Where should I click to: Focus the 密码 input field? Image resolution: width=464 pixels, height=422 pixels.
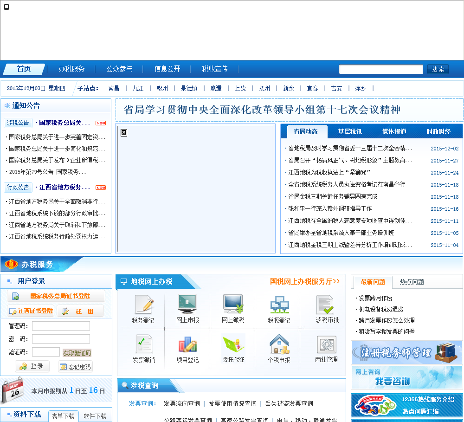pos(61,339)
